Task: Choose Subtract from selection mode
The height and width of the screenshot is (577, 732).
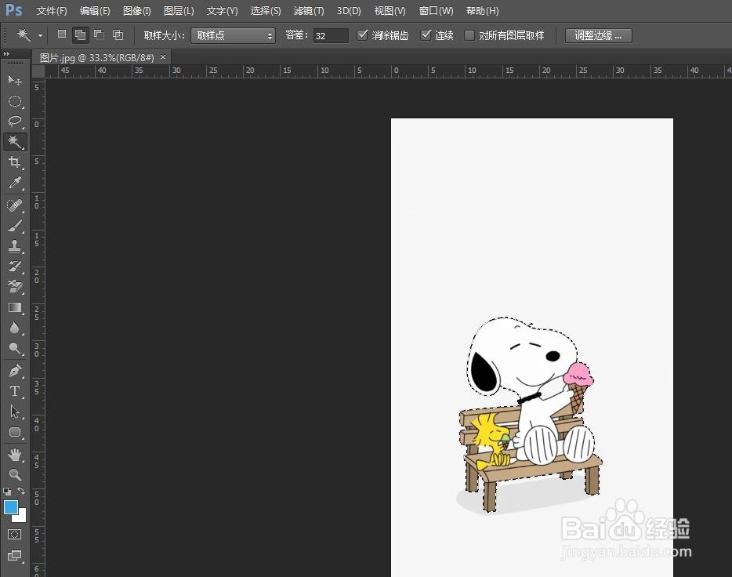Action: point(99,34)
